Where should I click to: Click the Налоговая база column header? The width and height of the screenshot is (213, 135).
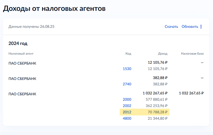[x=192, y=54]
